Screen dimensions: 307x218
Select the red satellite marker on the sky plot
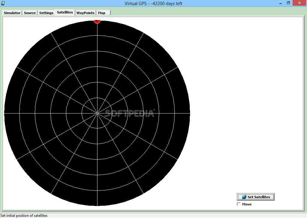[97, 21]
